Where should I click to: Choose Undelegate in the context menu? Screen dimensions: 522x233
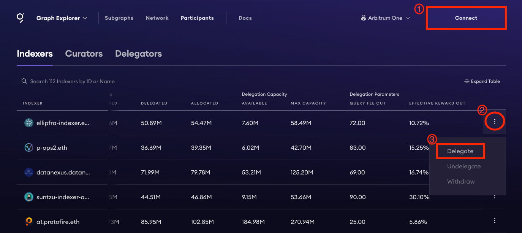464,166
